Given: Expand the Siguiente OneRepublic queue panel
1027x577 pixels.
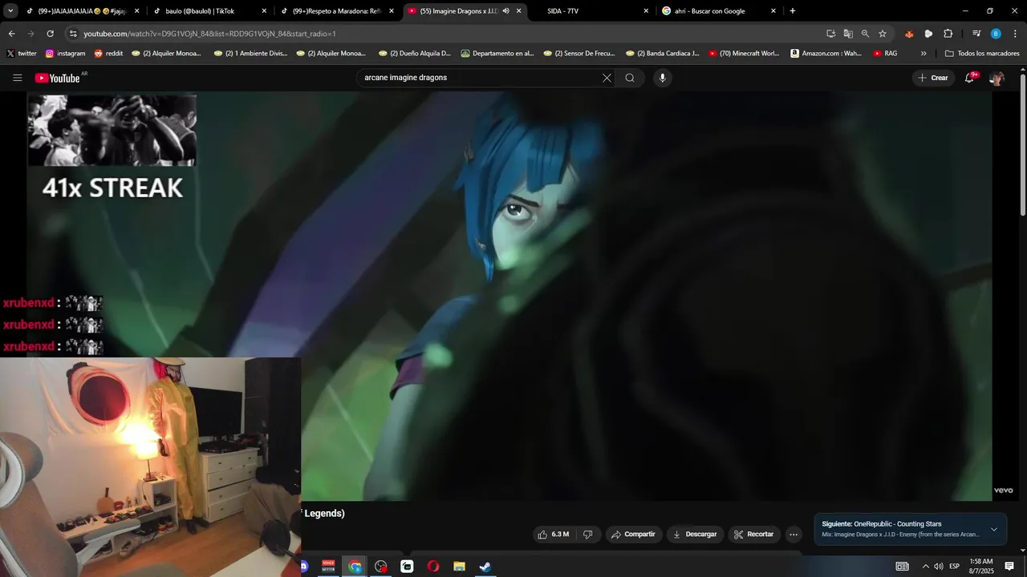Looking at the screenshot, I should (994, 529).
